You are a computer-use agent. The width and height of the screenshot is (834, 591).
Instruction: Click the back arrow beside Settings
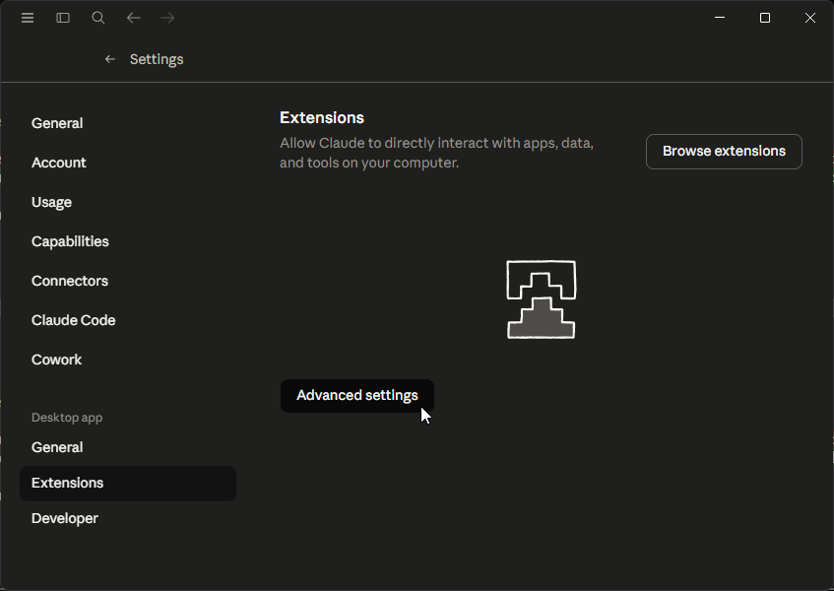109,59
